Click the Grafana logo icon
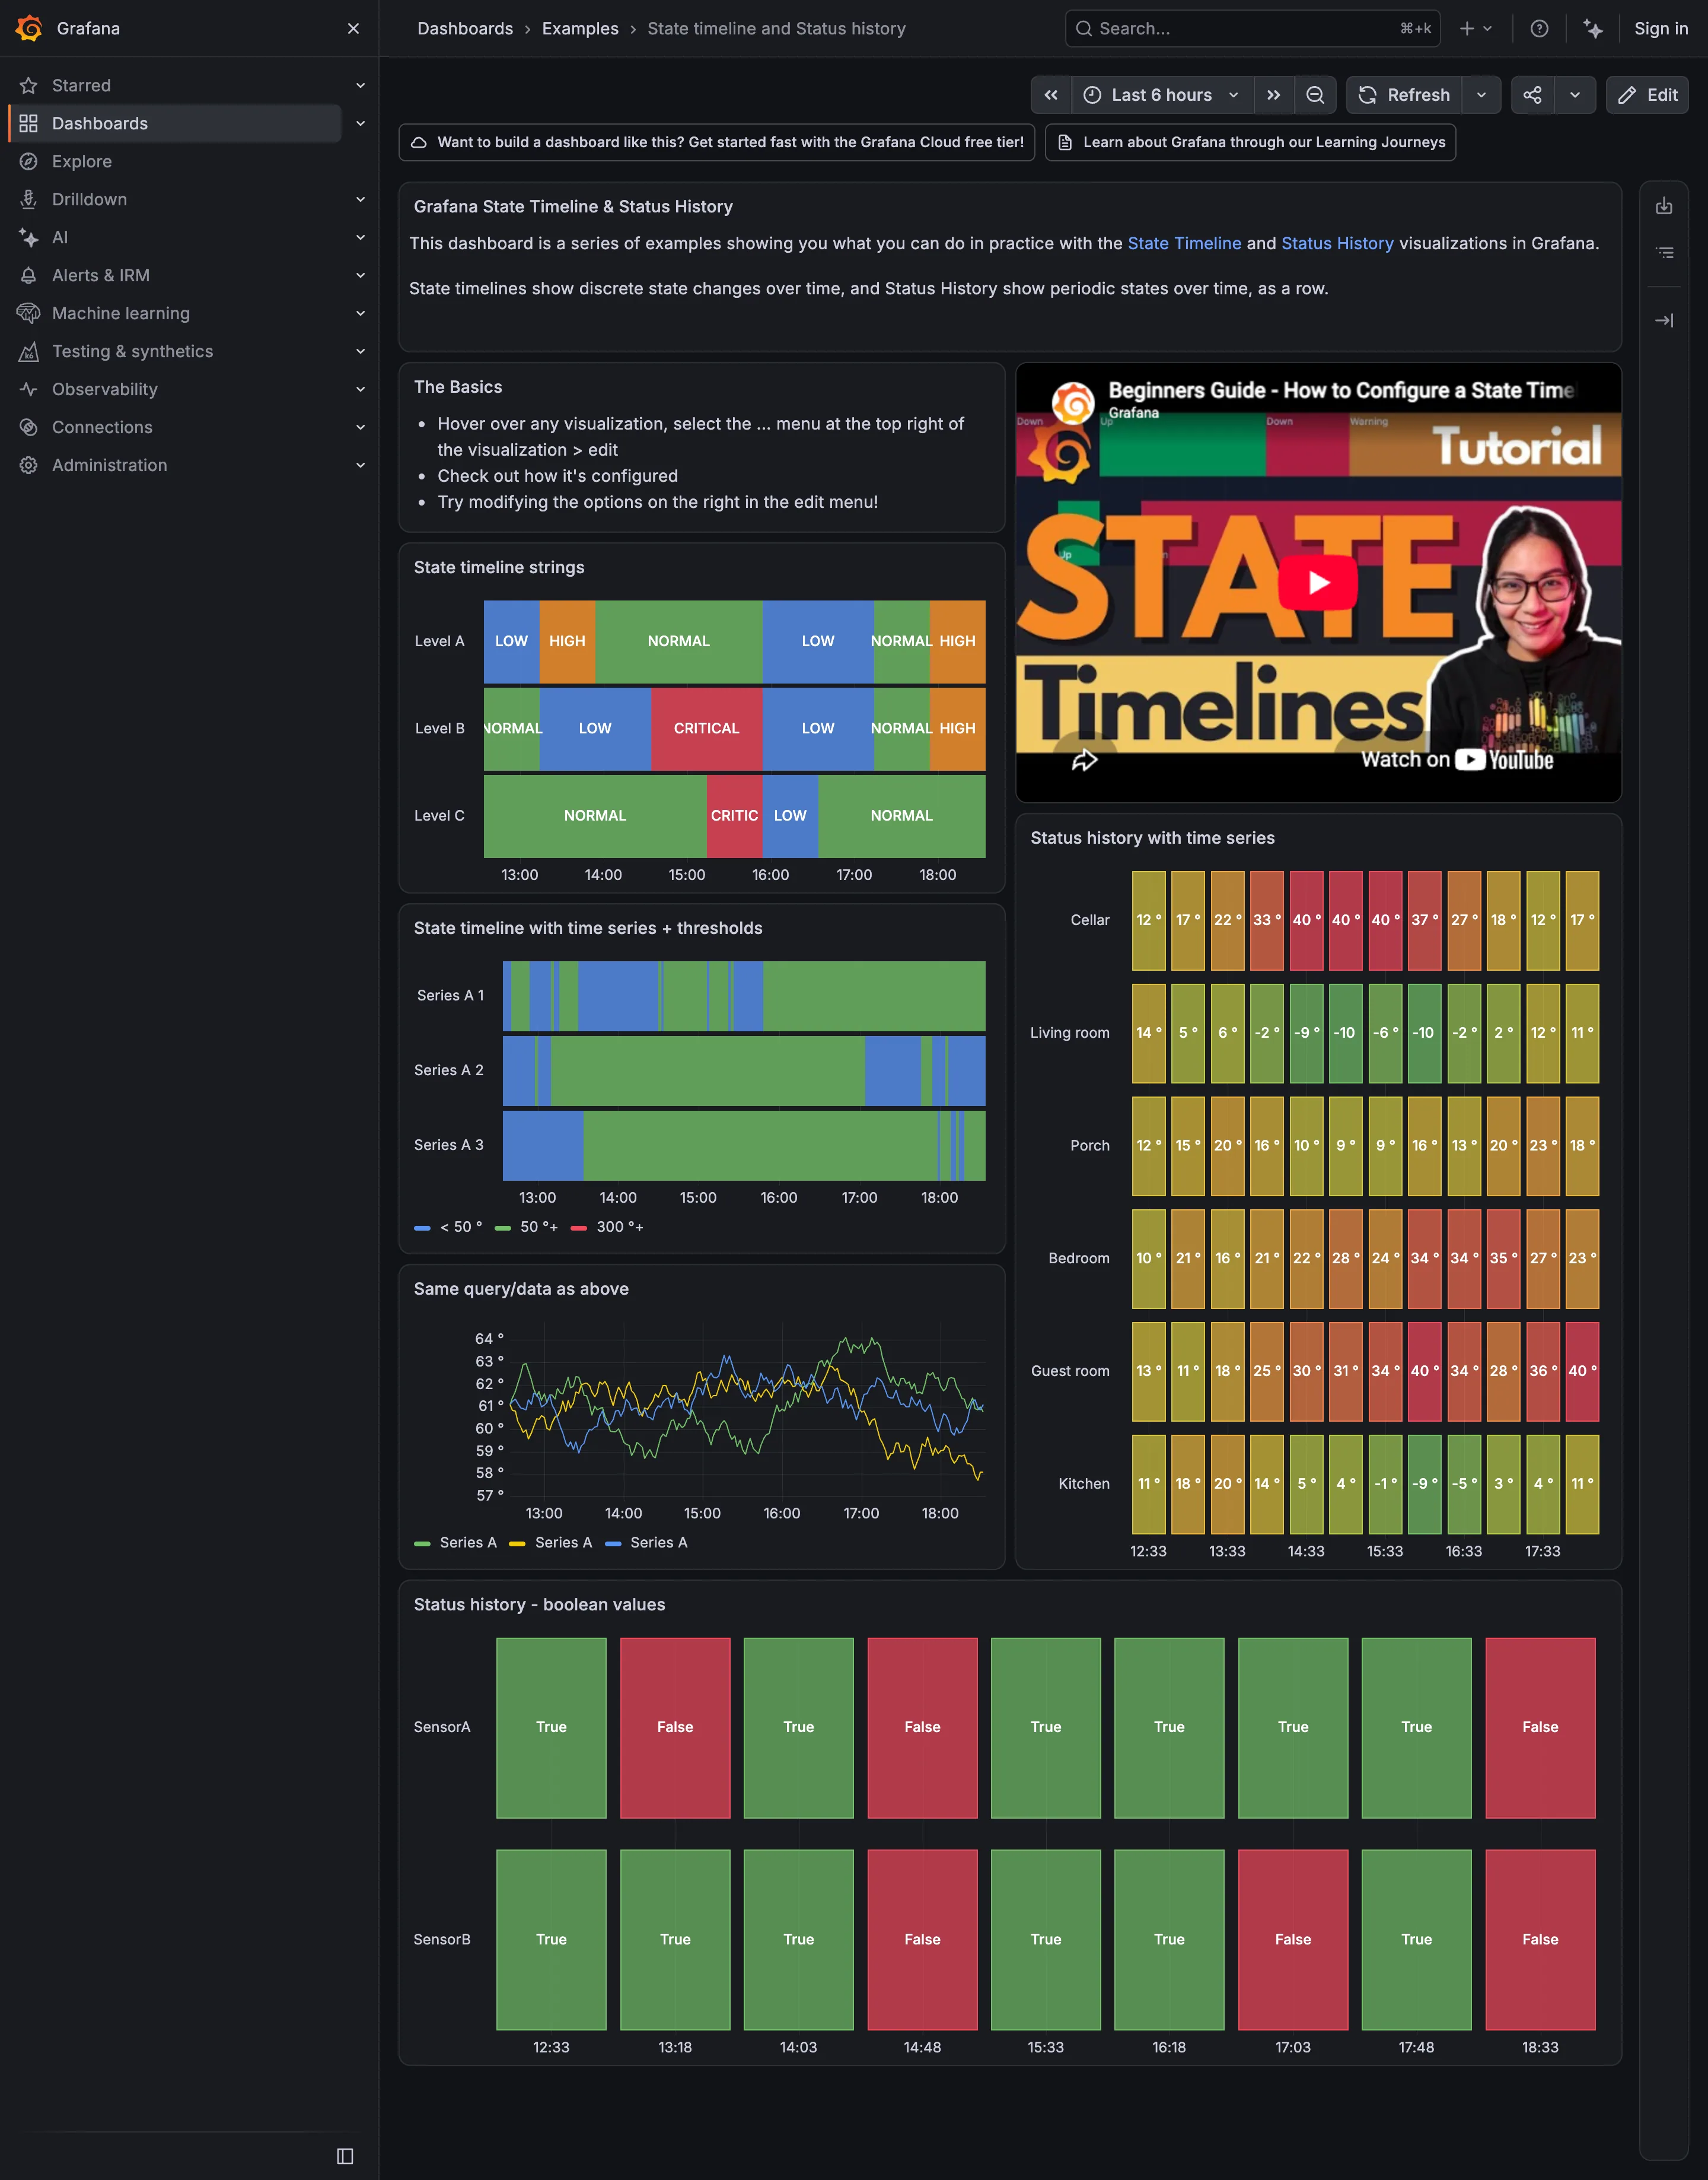 29,28
